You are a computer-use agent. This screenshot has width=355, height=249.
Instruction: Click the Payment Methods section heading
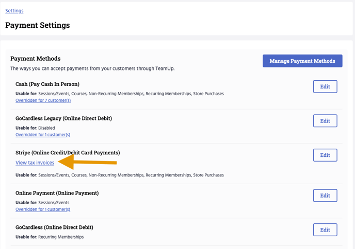[x=35, y=59]
